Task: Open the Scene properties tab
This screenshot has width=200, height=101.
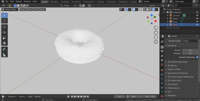Action: click(162, 60)
